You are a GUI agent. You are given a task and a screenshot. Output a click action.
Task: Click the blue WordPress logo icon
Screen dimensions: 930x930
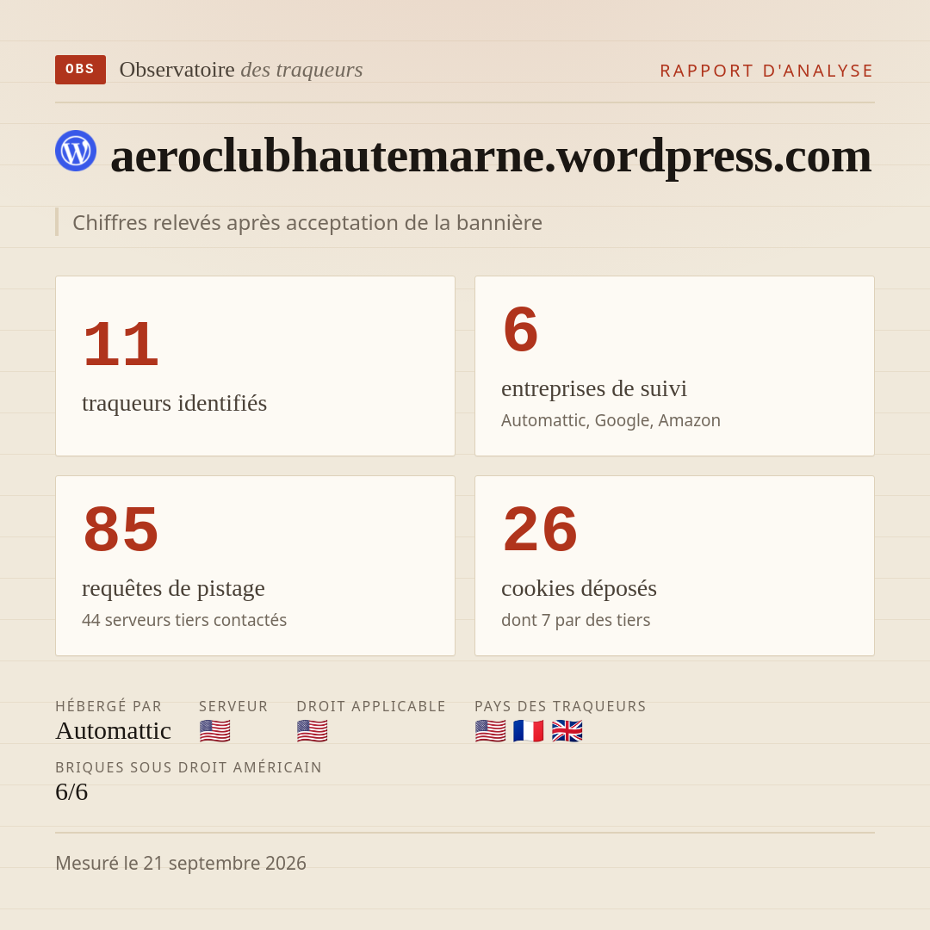tap(76, 151)
